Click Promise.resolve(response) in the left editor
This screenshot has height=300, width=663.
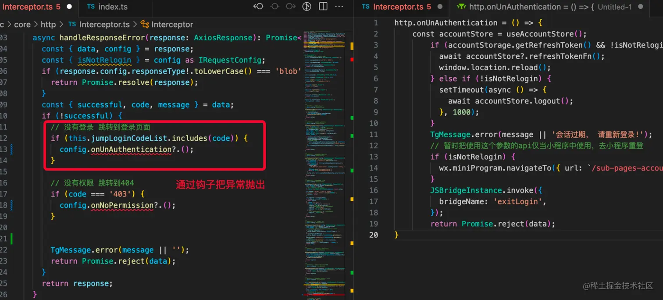(x=138, y=82)
